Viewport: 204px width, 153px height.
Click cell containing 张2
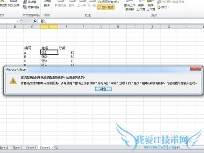49,57
